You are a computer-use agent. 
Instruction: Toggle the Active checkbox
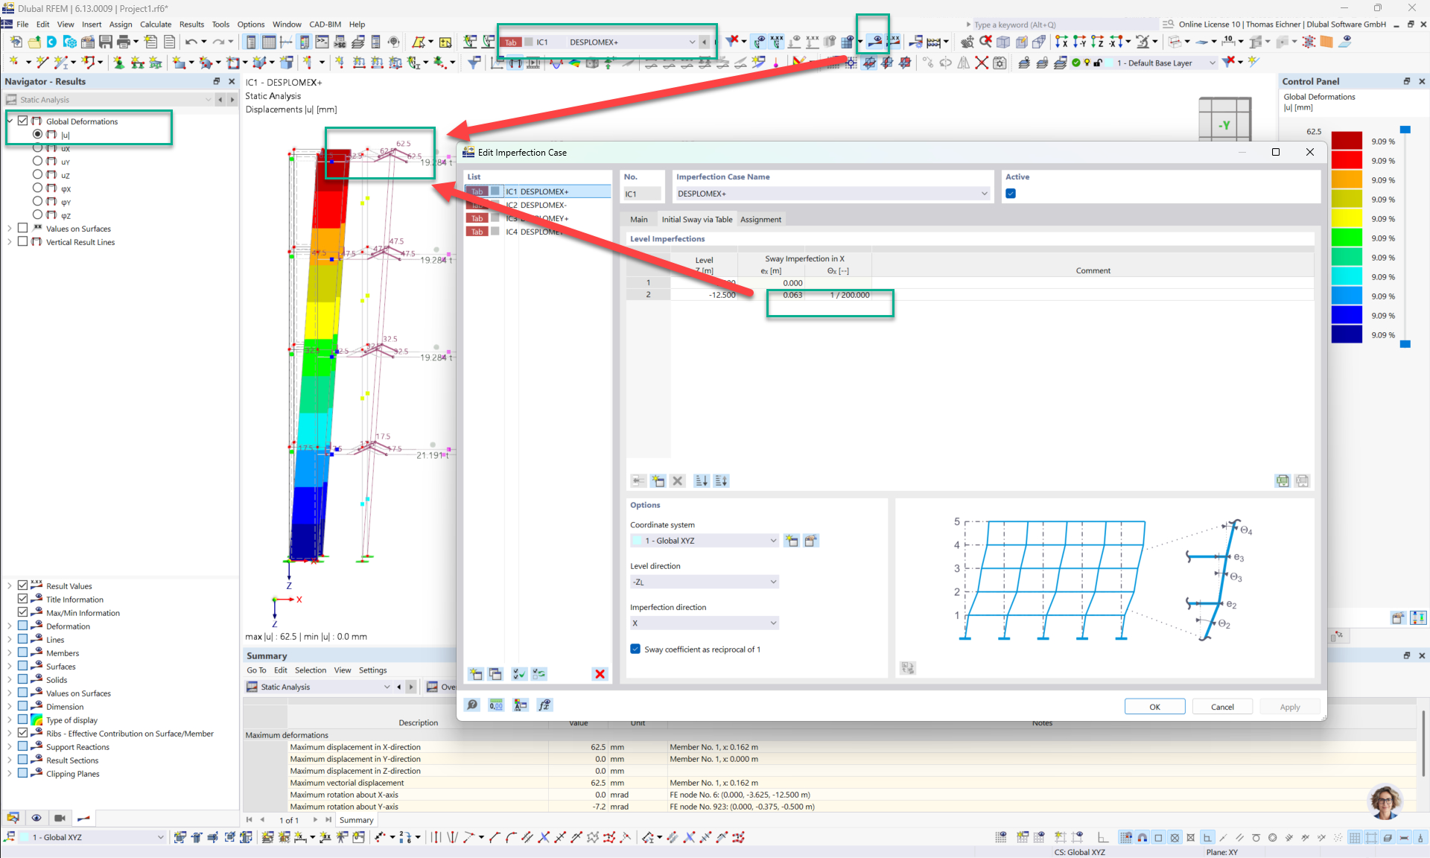[1011, 194]
